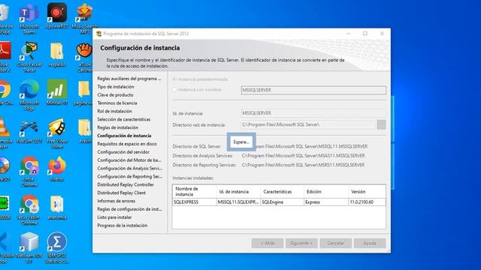Image resolution: width=481 pixels, height=270 pixels.
Task: Select Distributed Replay Client step
Action: coord(122,193)
